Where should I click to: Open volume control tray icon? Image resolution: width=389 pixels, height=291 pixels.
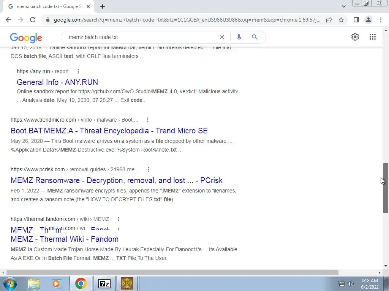pyautogui.click(x=351, y=284)
